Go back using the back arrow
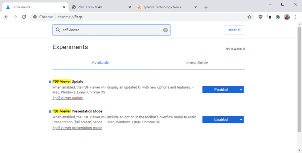Image resolution: width=302 pixels, height=153 pixels. pos(6,17)
